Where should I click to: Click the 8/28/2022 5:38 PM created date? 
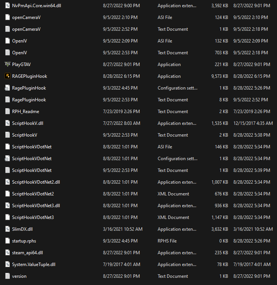click(252, 135)
